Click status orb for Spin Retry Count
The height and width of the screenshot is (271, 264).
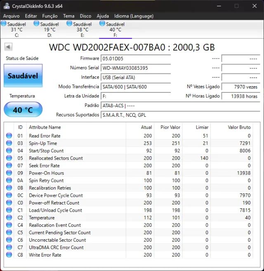pos(9,180)
